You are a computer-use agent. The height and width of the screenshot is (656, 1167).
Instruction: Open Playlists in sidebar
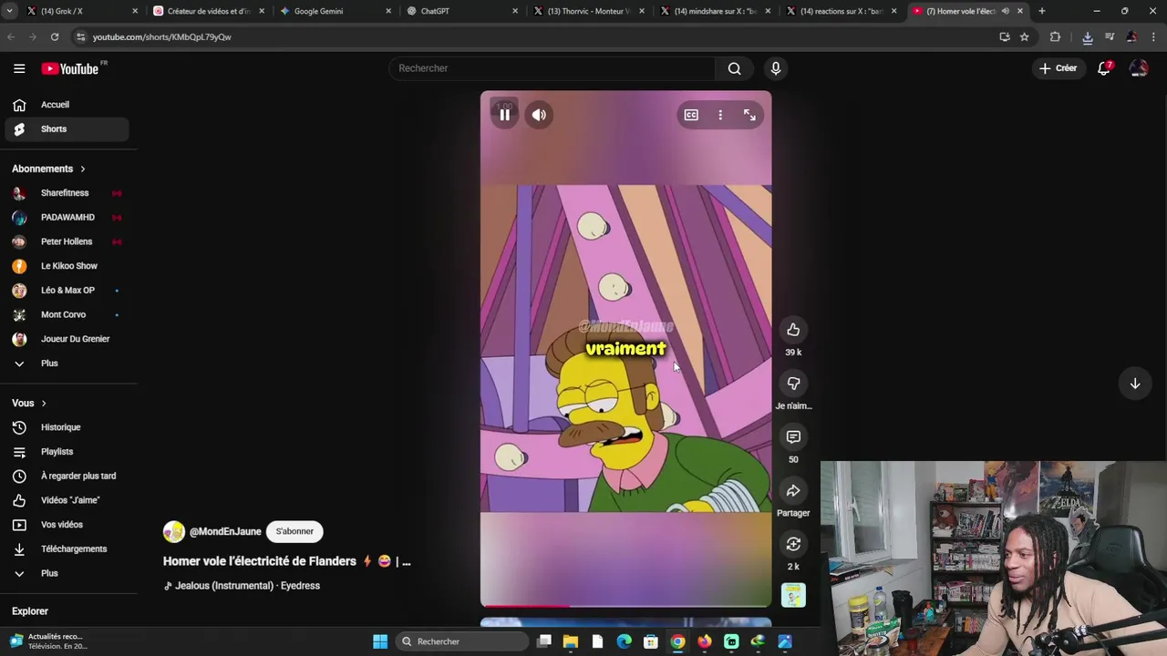67,452
